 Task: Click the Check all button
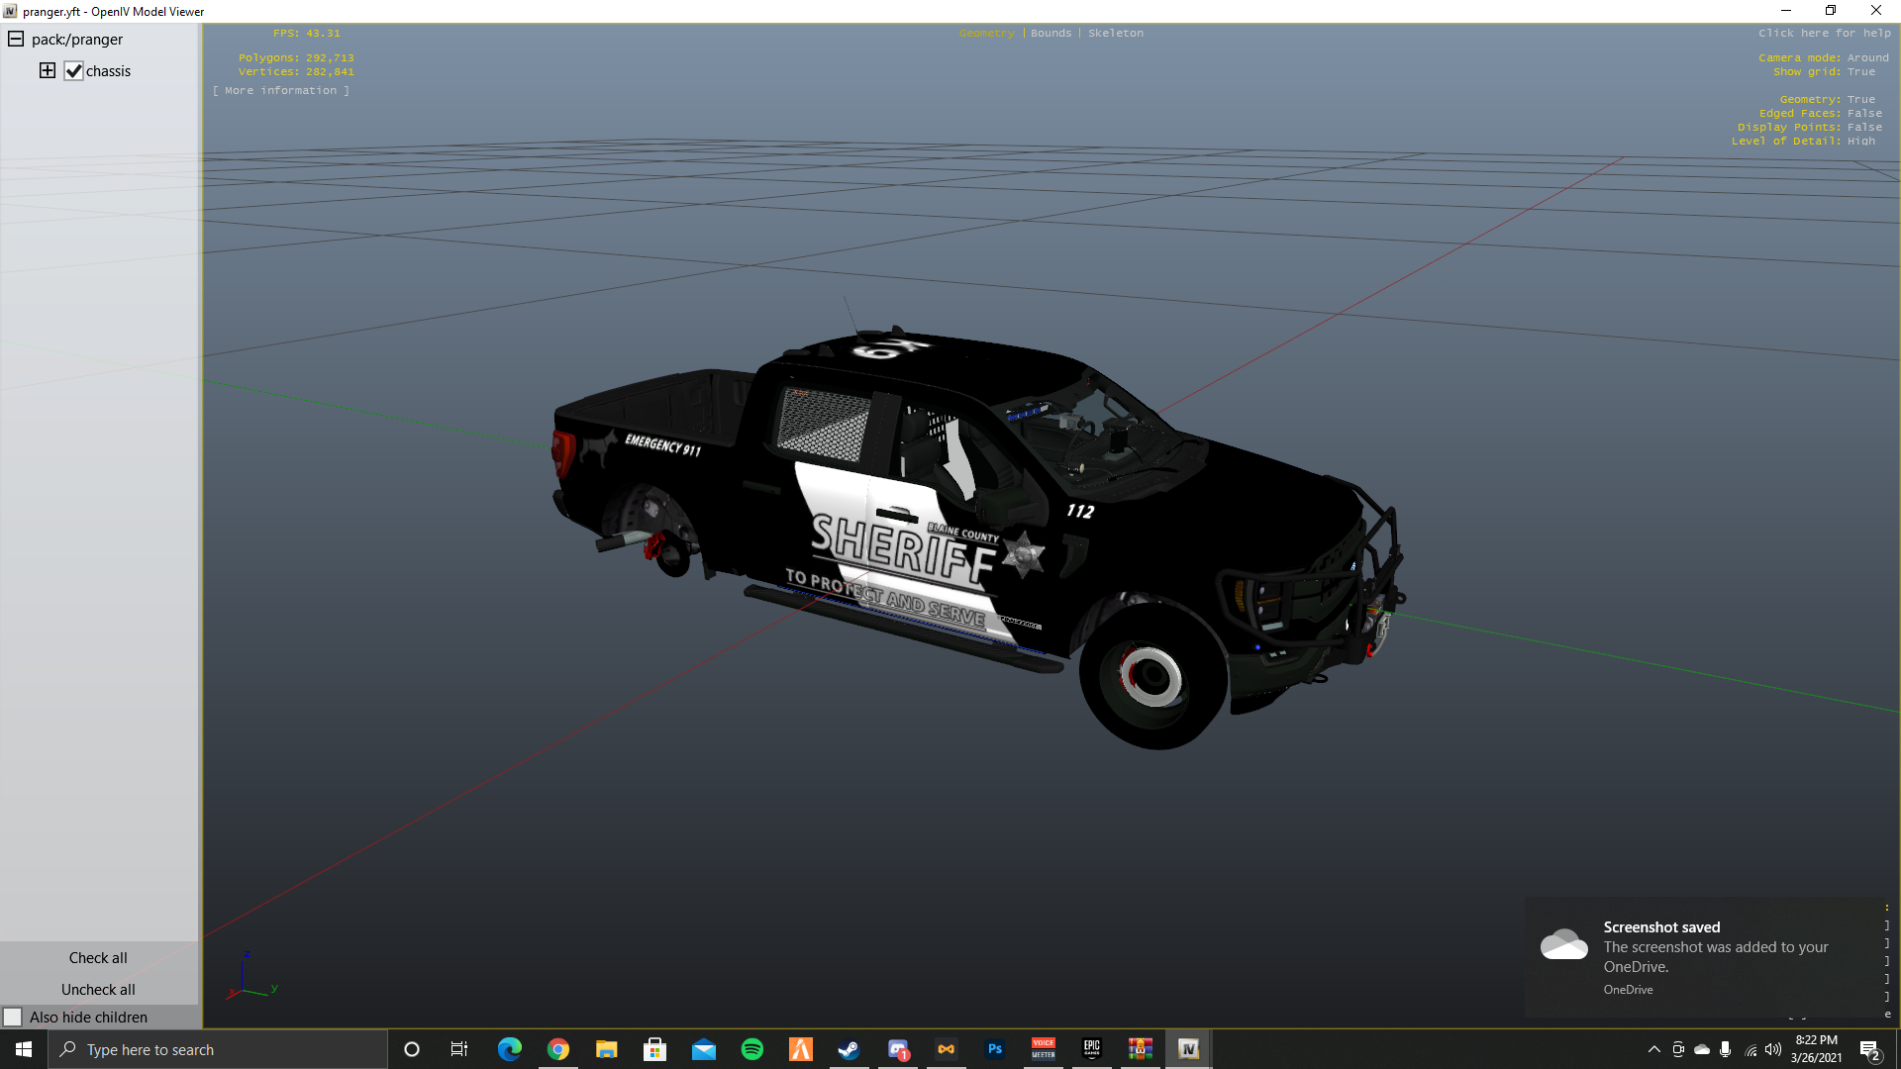(x=98, y=957)
